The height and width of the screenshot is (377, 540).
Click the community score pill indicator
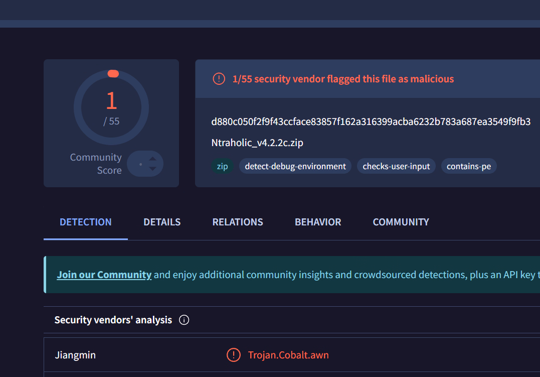(140, 164)
